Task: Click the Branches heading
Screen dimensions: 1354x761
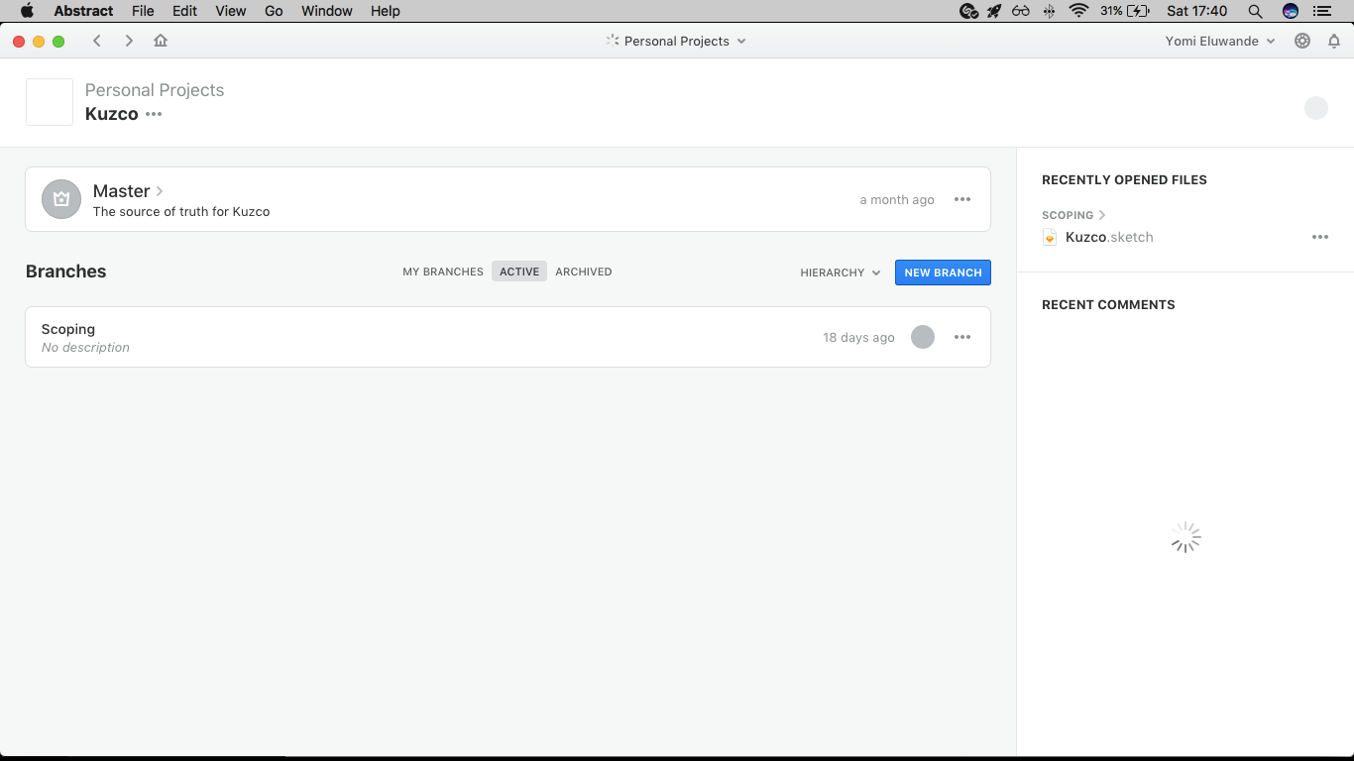Action: pos(65,272)
